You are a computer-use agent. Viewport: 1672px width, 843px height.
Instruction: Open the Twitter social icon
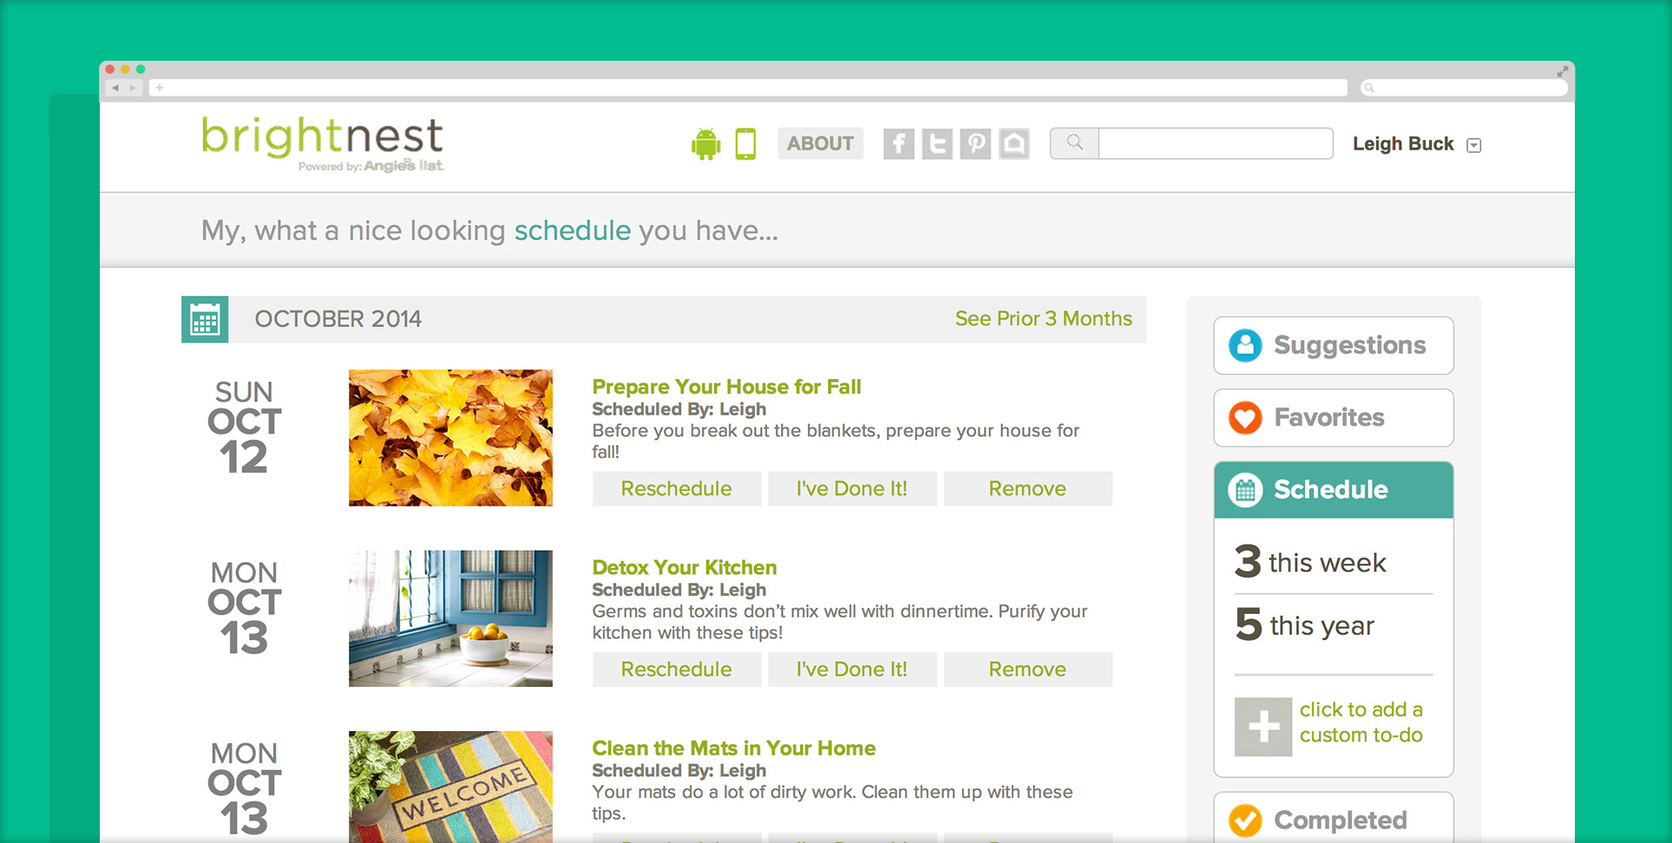click(x=937, y=144)
